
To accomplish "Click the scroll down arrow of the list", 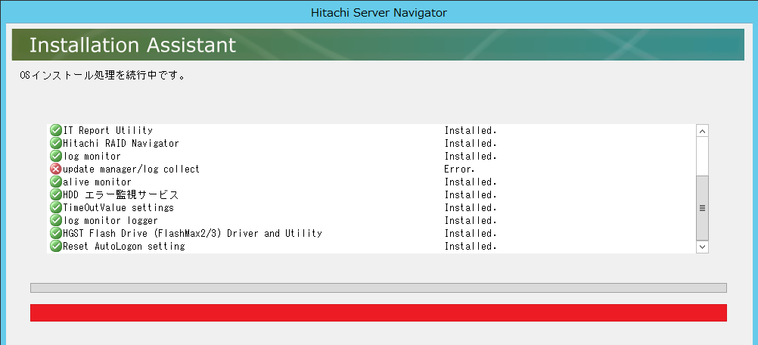I will tap(703, 247).
